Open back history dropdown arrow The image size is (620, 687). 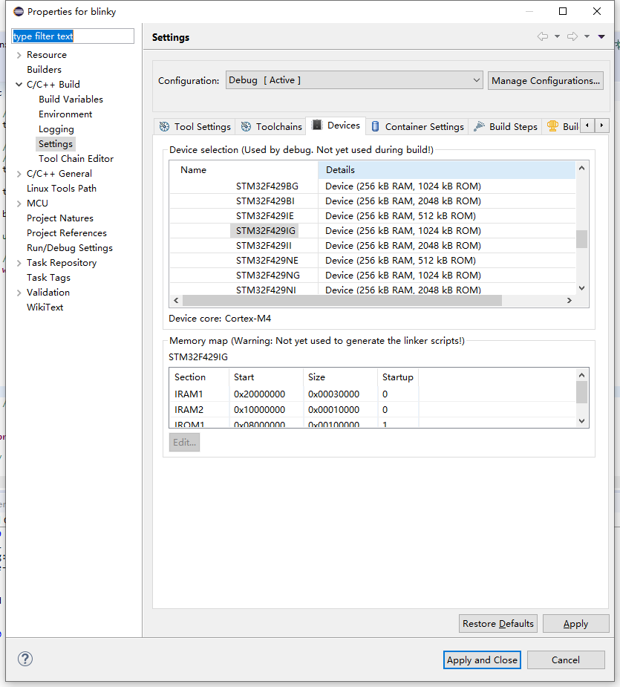pyautogui.click(x=558, y=36)
